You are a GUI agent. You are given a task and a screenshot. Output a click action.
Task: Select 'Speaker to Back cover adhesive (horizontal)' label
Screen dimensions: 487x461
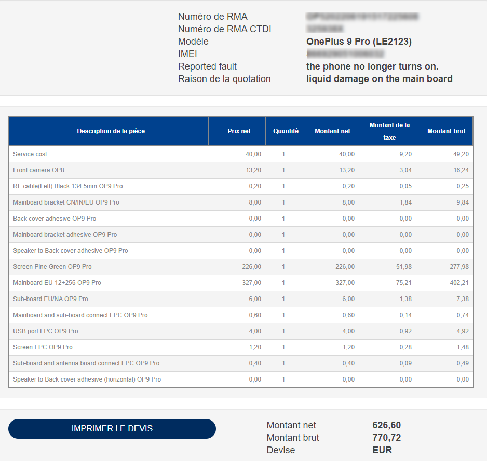(x=87, y=379)
